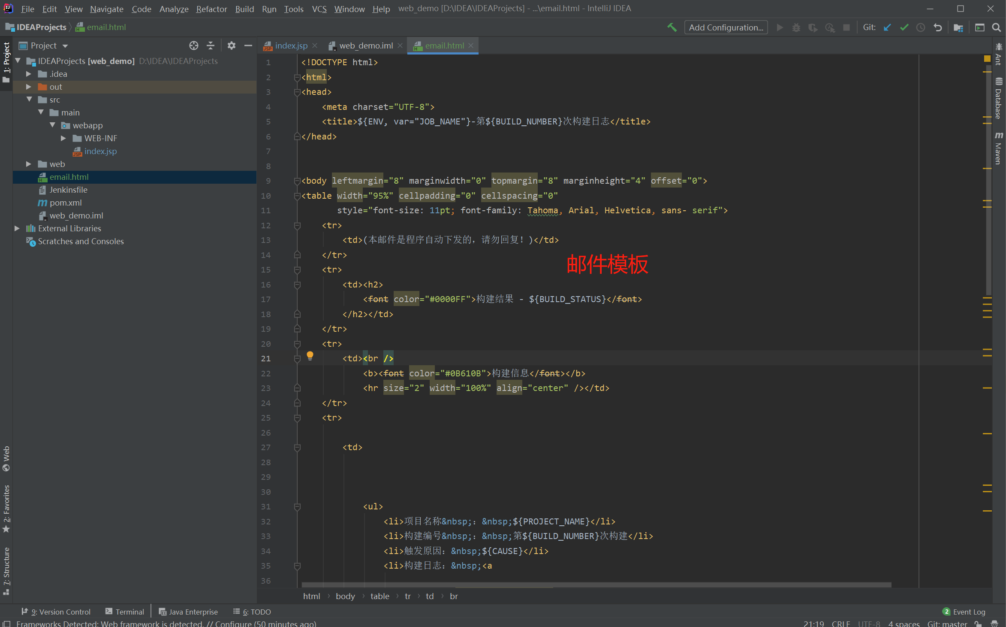The width and height of the screenshot is (1006, 627).
Task: Expand the WEB-INF folder
Action: pos(63,138)
